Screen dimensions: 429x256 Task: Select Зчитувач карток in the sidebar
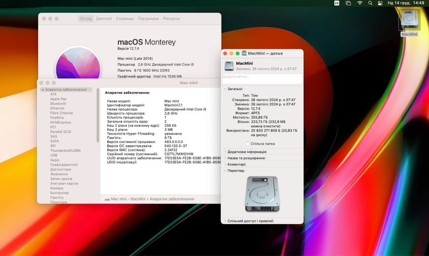(64, 183)
